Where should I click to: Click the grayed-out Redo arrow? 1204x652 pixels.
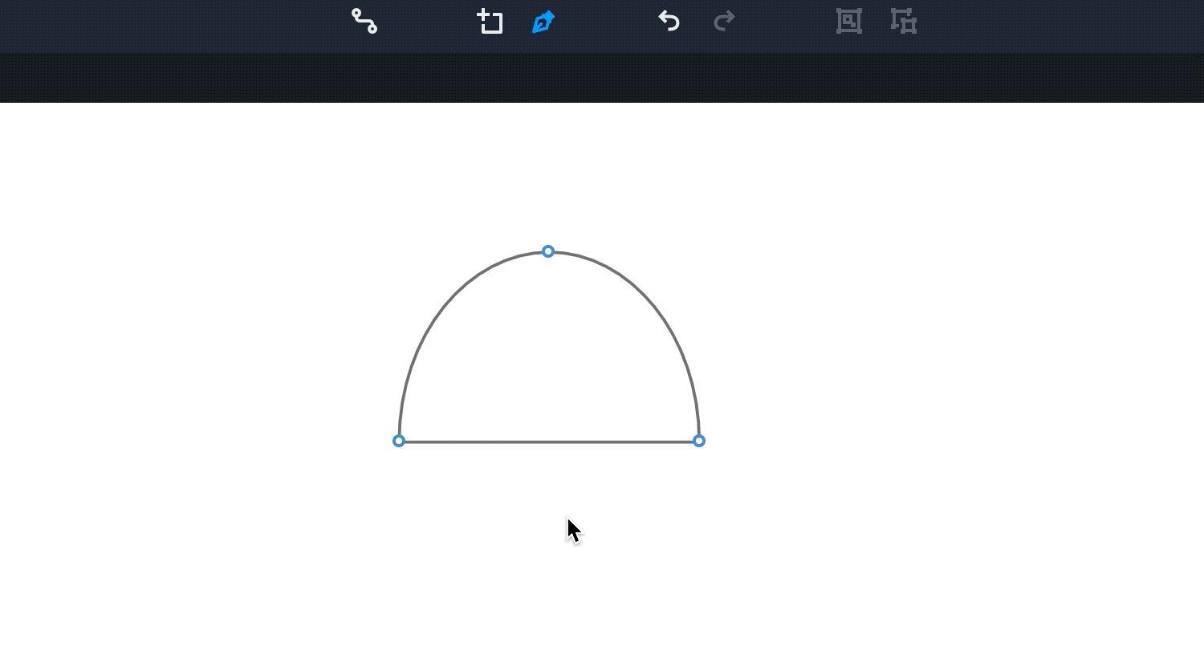coord(724,22)
